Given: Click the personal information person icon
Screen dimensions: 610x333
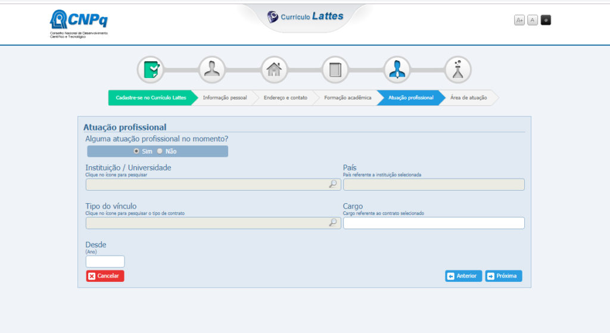Looking at the screenshot, I should 212,70.
